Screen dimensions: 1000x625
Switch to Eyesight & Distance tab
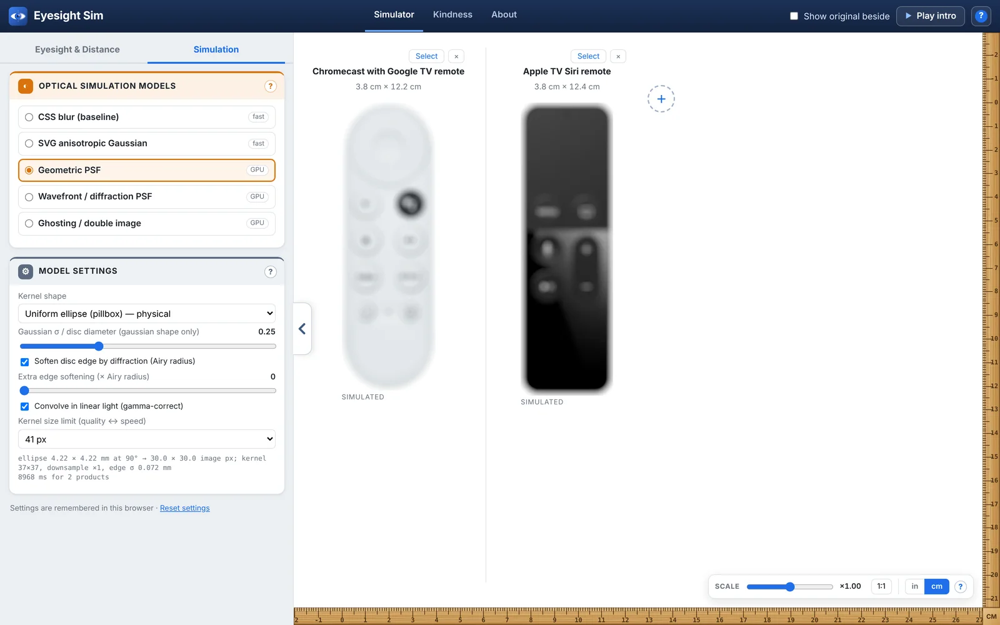(x=77, y=49)
